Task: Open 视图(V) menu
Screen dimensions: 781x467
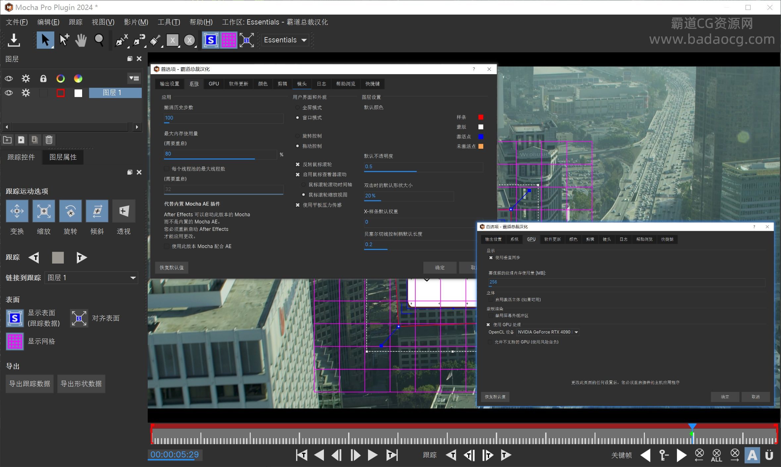Action: (x=103, y=22)
